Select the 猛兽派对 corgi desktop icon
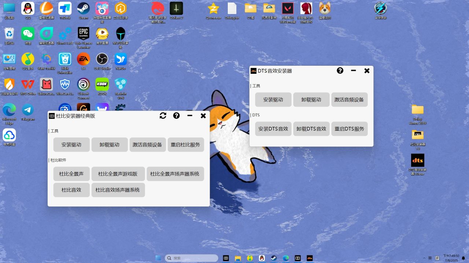 325,10
